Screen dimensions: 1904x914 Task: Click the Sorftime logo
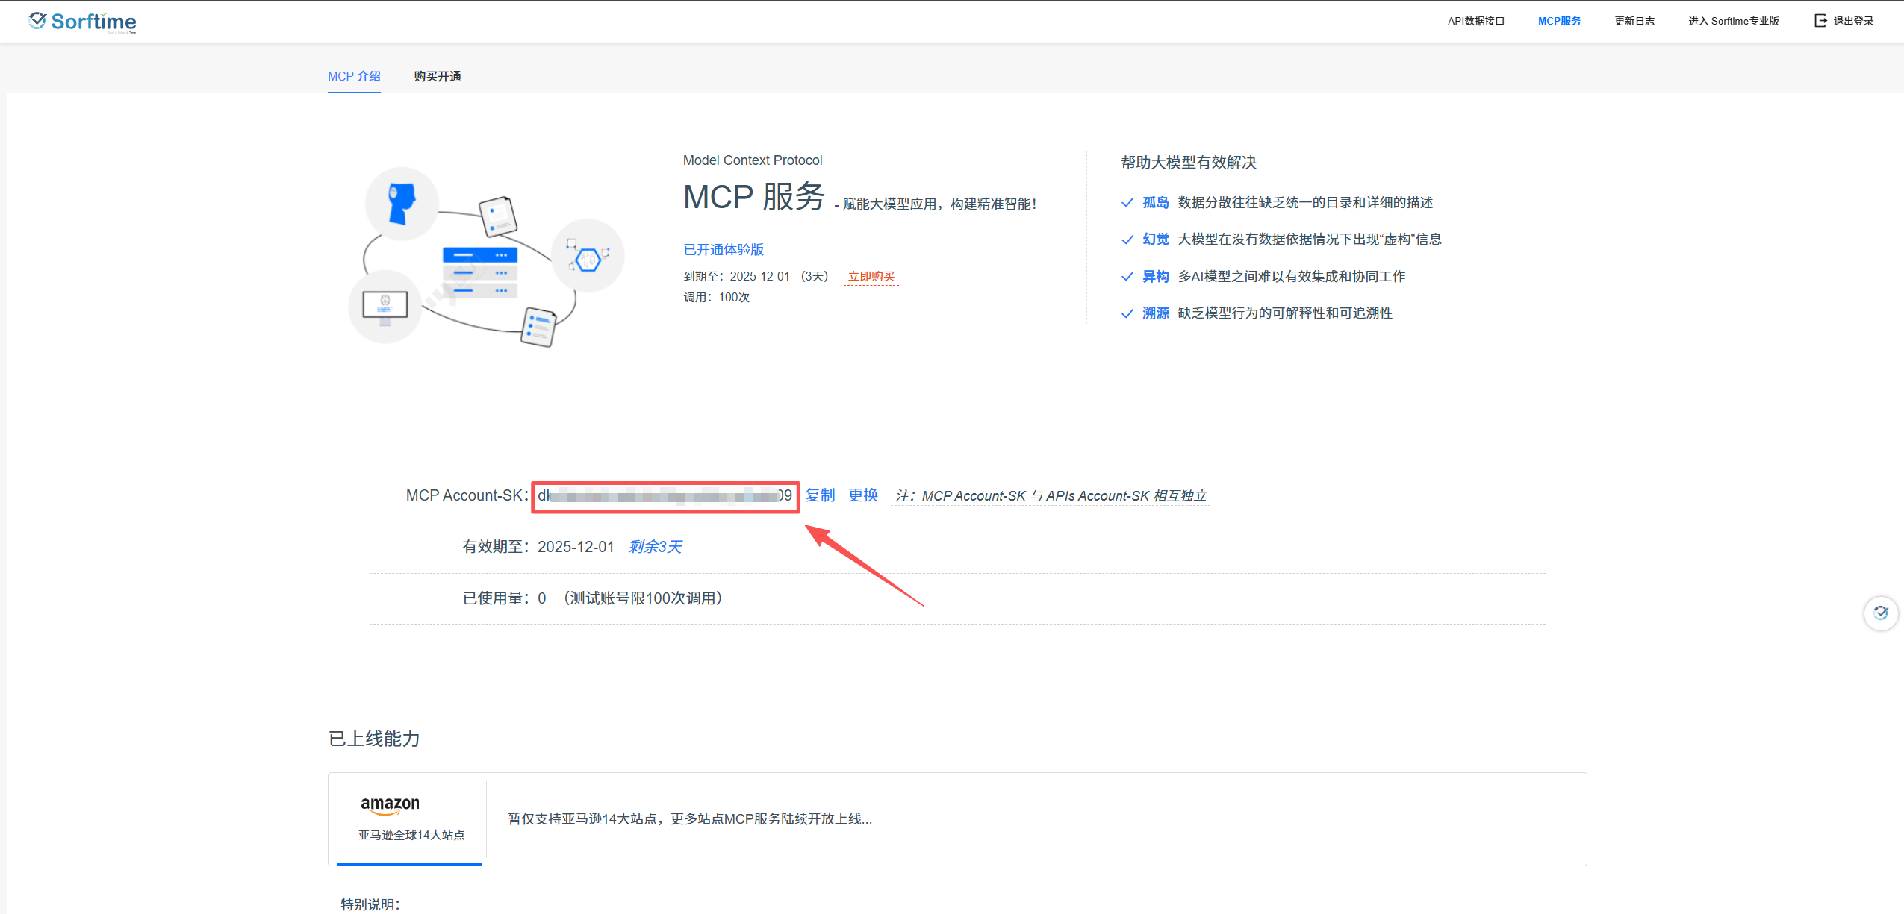[82, 22]
